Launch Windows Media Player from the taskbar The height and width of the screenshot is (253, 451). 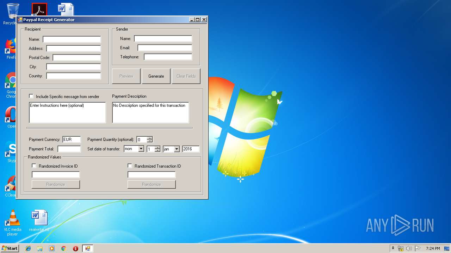tap(52, 248)
